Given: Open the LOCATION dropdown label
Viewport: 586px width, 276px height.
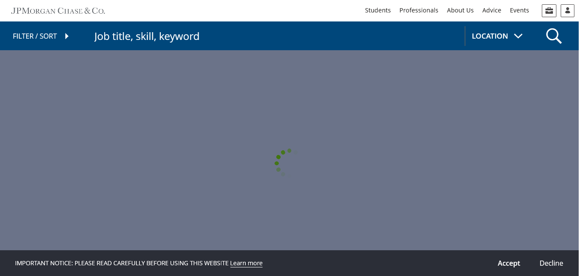Looking at the screenshot, I should coord(489,36).
